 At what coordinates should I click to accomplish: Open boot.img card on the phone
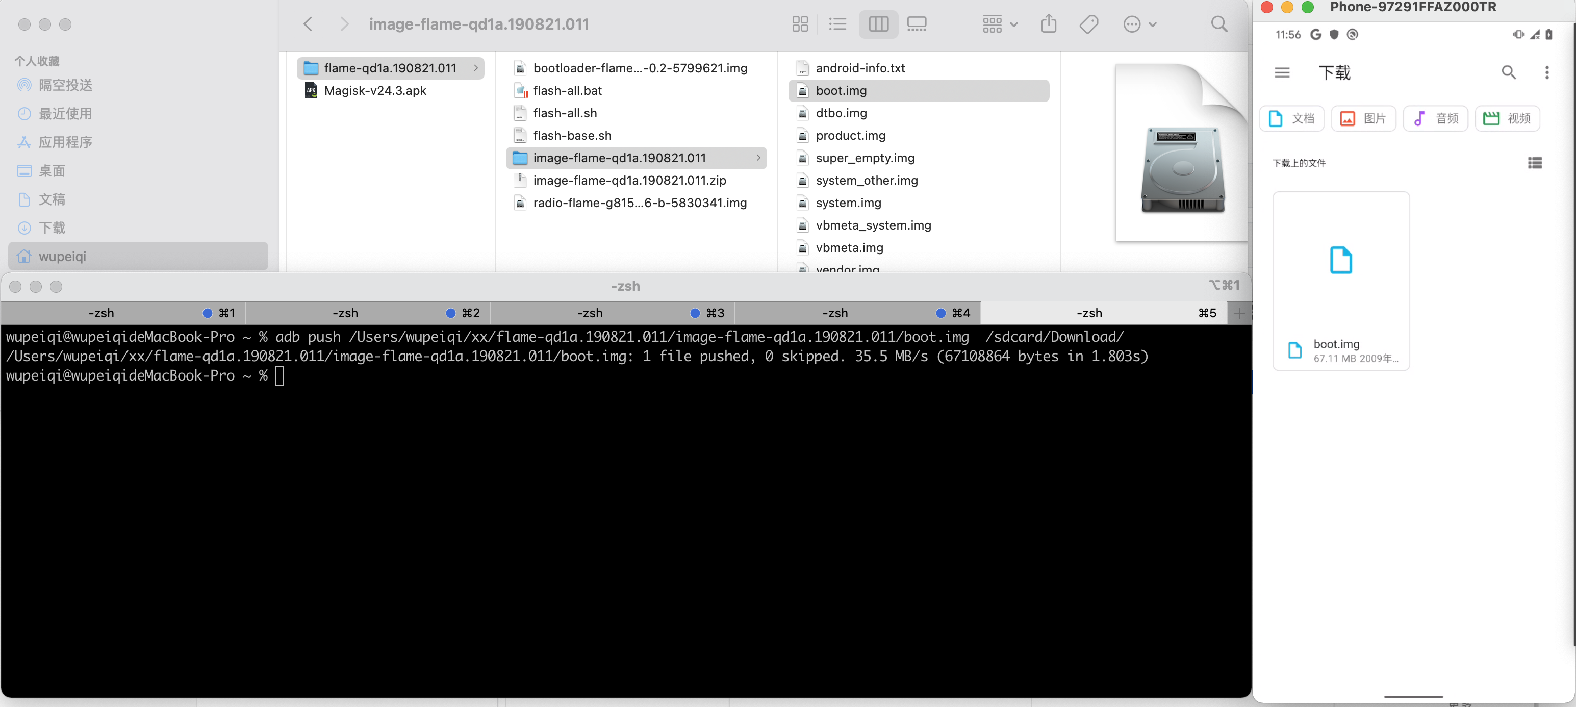pos(1341,281)
